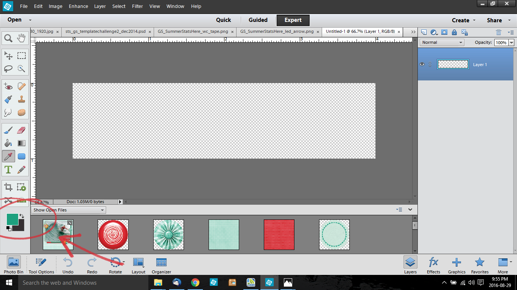Screen dimensions: 517x290
Task: Select the Clone Stamp tool
Action: click(x=22, y=99)
